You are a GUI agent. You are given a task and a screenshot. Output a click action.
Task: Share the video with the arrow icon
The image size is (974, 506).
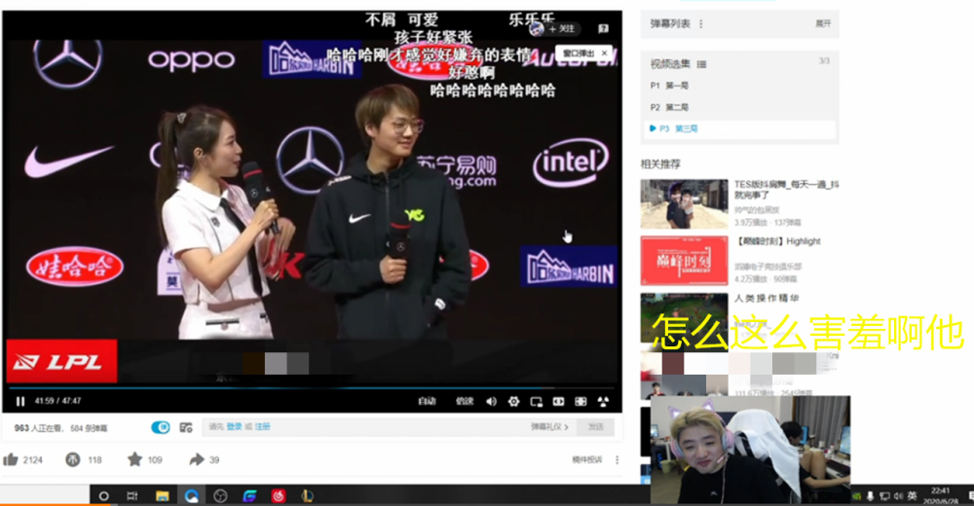(x=197, y=459)
